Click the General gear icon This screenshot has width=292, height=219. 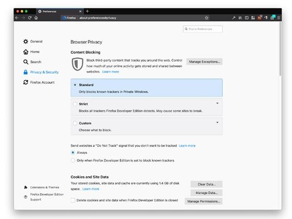click(x=26, y=41)
